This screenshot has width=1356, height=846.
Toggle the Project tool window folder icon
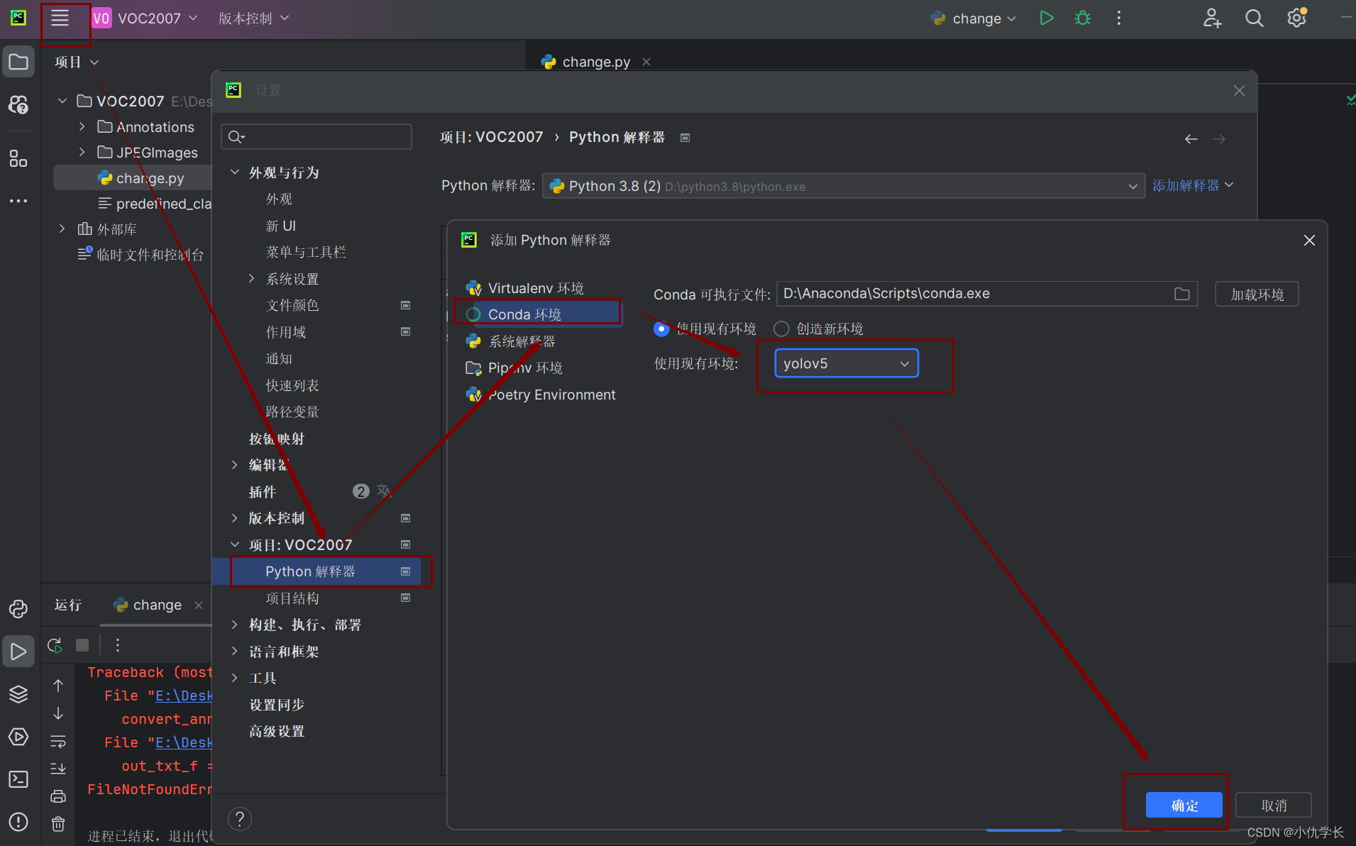pyautogui.click(x=18, y=62)
